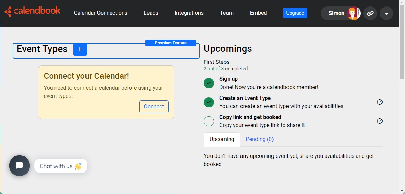The image size is (405, 194).
Task: Open help for Copy link and get booked
Action: point(380,121)
